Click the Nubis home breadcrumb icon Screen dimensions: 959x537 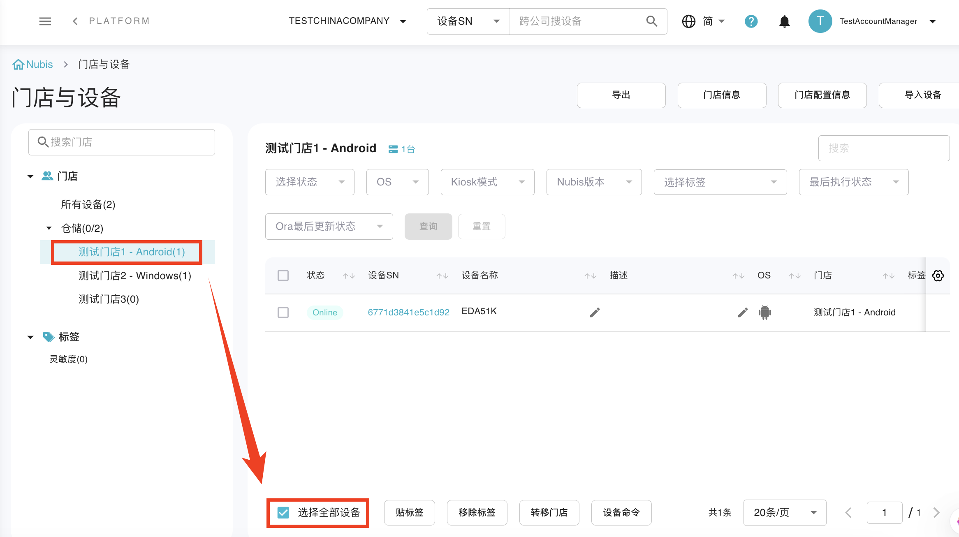(x=18, y=65)
